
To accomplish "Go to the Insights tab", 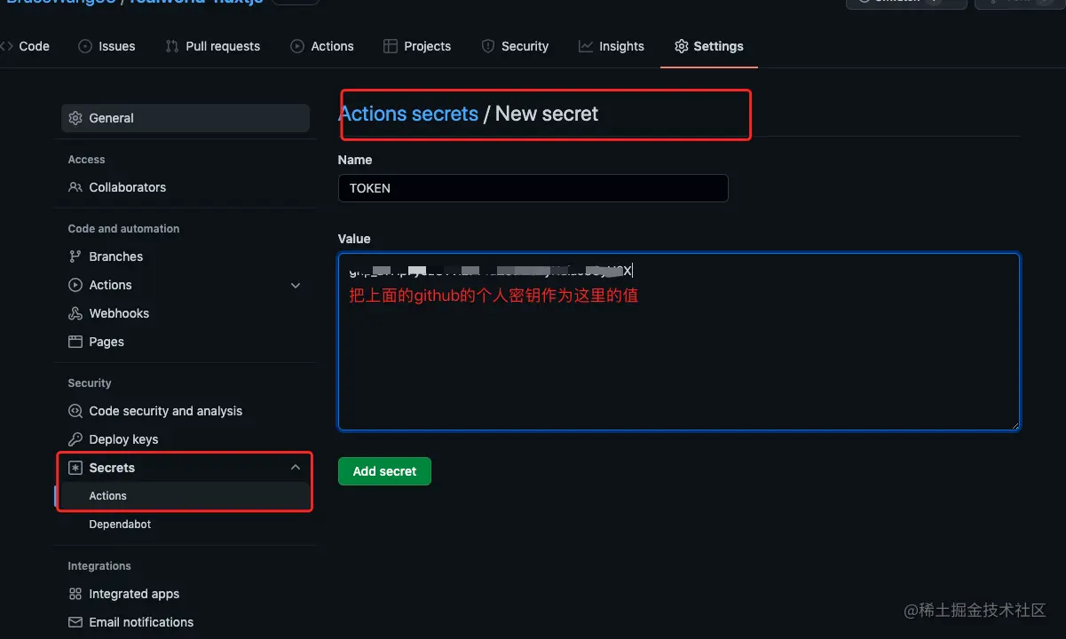I will tap(612, 46).
